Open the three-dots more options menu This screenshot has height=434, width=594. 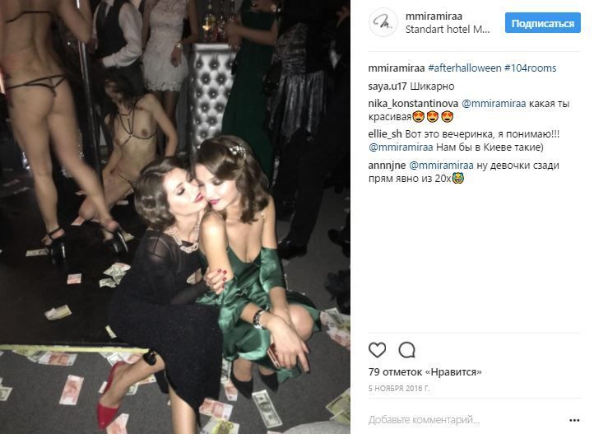pos(574,420)
